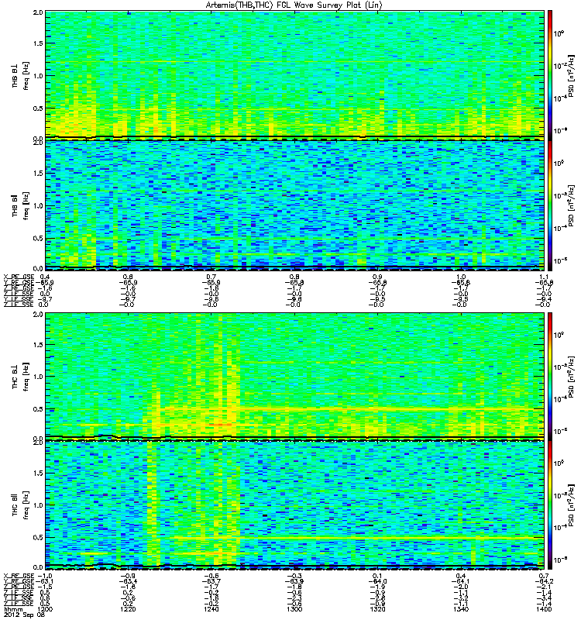
Task: Click the 'X_RE_GSE' row label under the THB panels
Action: click(x=19, y=277)
